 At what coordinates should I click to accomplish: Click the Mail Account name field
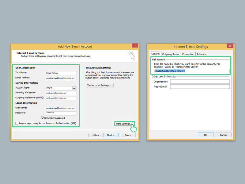pos(192,71)
